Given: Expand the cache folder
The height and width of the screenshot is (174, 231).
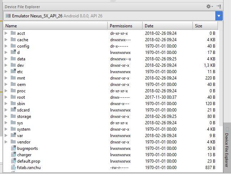Looking at the screenshot, I should coord(6,40).
